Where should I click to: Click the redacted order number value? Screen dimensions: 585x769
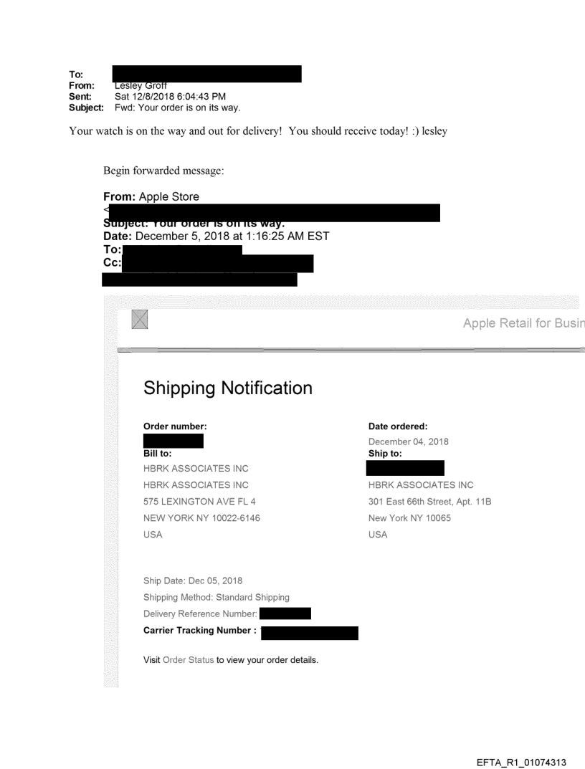[173, 441]
